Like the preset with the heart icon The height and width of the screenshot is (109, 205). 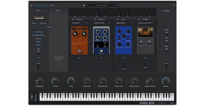(88, 5)
